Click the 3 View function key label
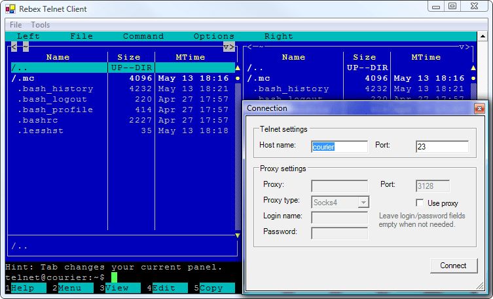Viewport: 493px width, 299px height. pyautogui.click(x=120, y=288)
